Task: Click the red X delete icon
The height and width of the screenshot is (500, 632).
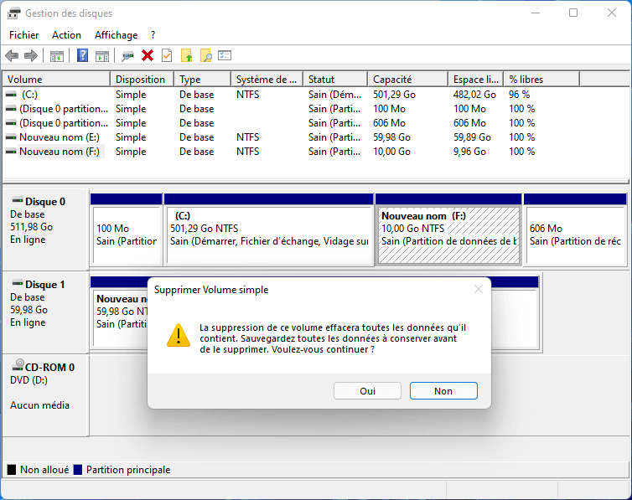Action: (148, 55)
